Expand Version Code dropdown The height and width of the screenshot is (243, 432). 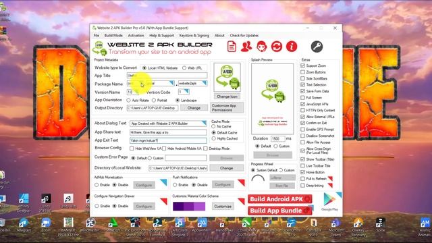pyautogui.click(x=186, y=92)
